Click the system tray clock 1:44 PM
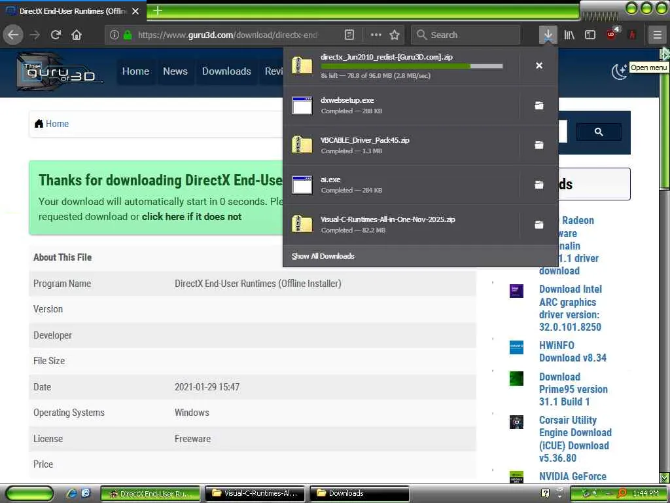Screen dimensions: 670x503 (x=646, y=494)
